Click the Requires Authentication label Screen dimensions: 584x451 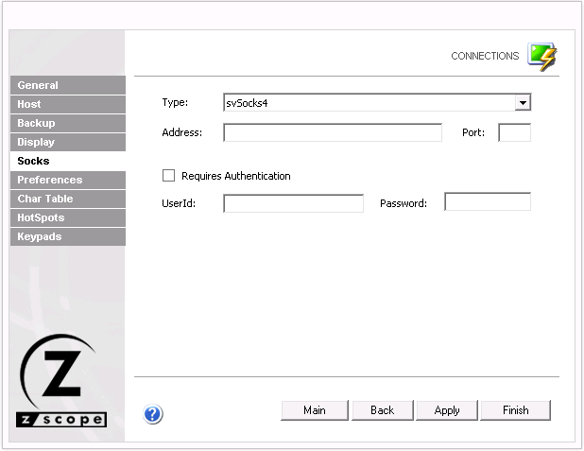pos(236,176)
